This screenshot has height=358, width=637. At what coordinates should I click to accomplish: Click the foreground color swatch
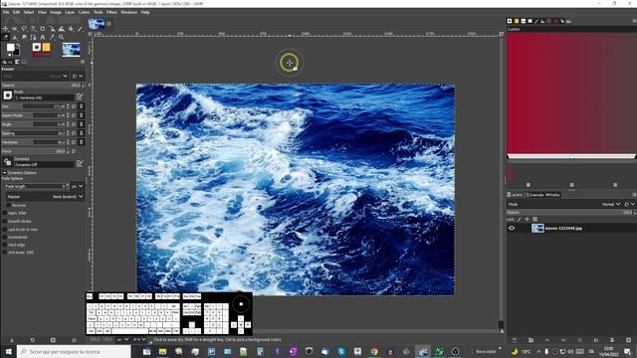point(10,48)
